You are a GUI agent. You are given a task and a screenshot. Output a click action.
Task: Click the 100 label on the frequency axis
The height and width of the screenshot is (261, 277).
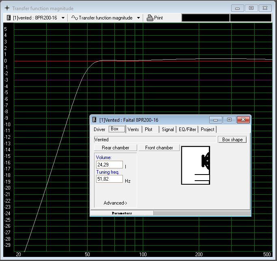point(143,255)
